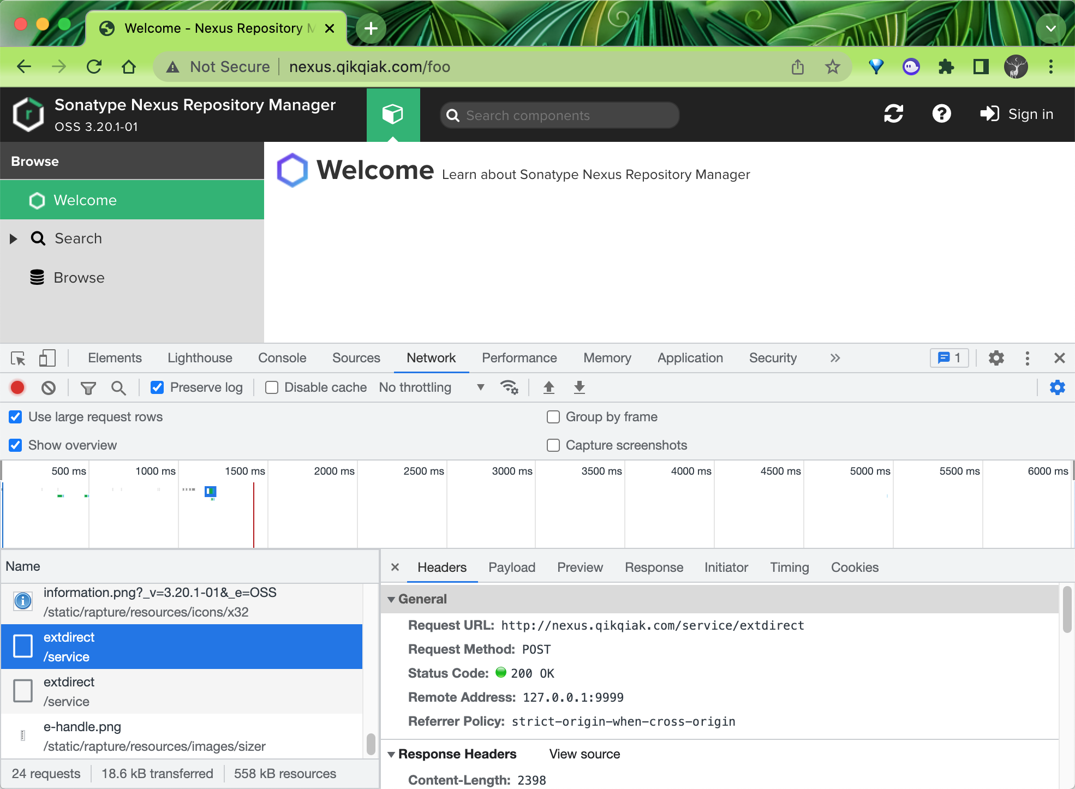Click the request list scrollbar thumb
1075x789 pixels.
click(x=371, y=744)
